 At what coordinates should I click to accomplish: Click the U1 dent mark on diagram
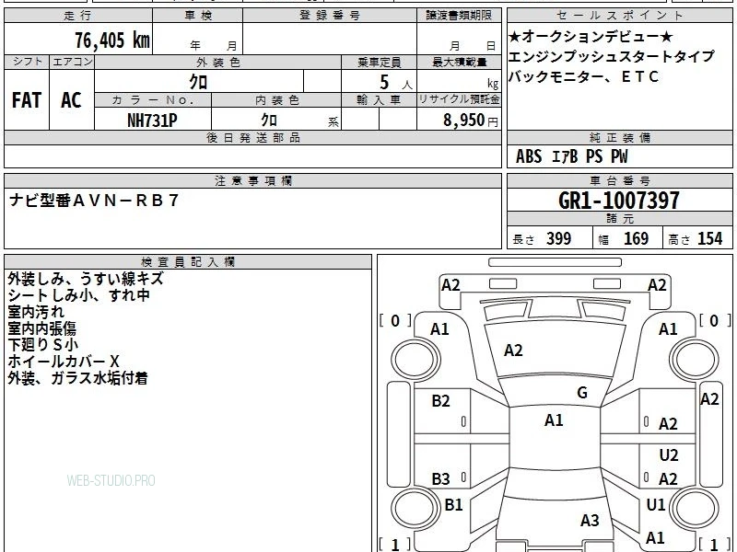point(656,504)
